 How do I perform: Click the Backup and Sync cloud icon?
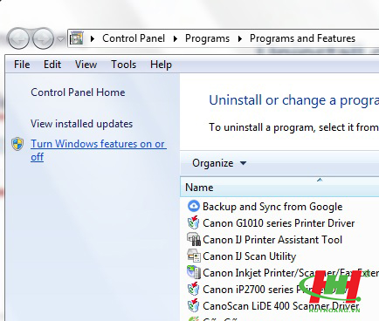(193, 207)
